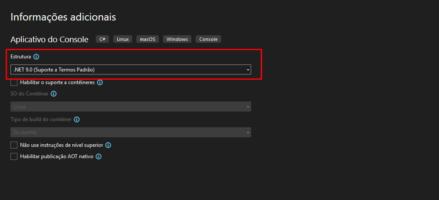Click the C# tag
439x200 pixels.
pyautogui.click(x=102, y=39)
